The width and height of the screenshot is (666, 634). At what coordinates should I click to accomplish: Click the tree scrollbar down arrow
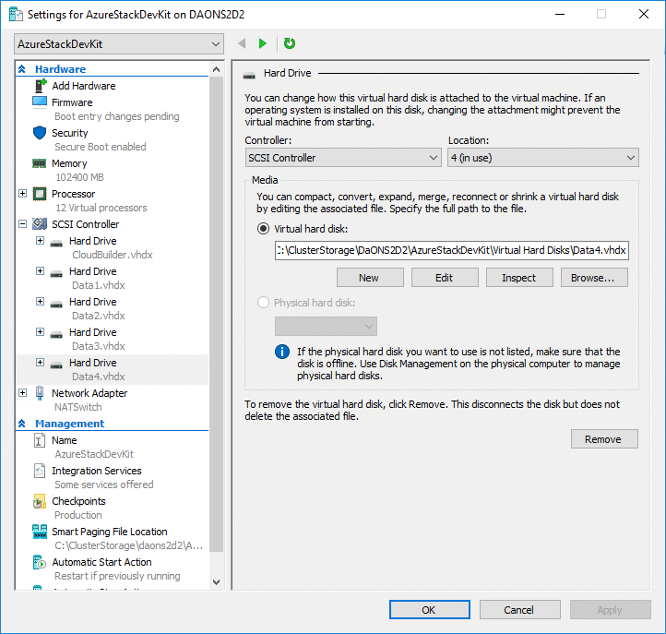pos(216,582)
